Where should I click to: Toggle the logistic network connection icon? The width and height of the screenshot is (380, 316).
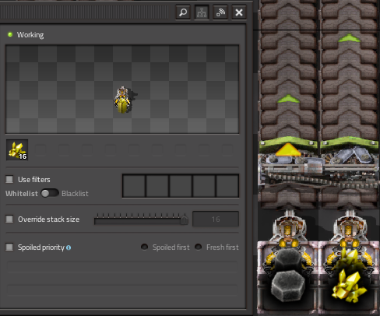pyautogui.click(x=202, y=12)
